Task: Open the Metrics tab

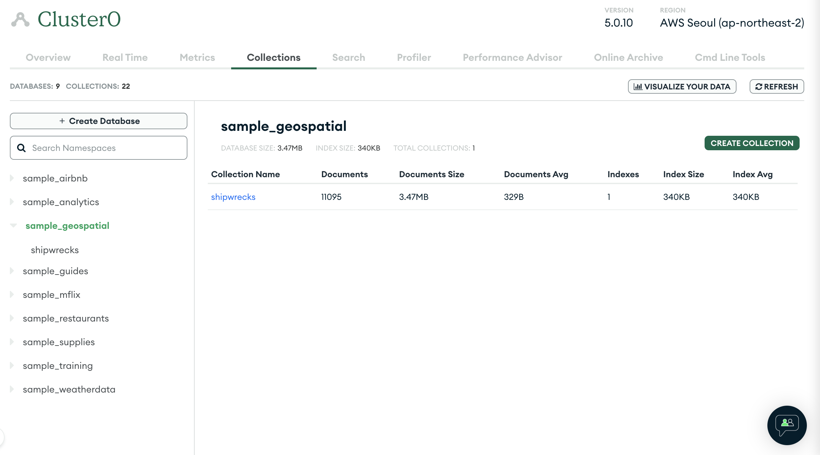Action: 197,58
